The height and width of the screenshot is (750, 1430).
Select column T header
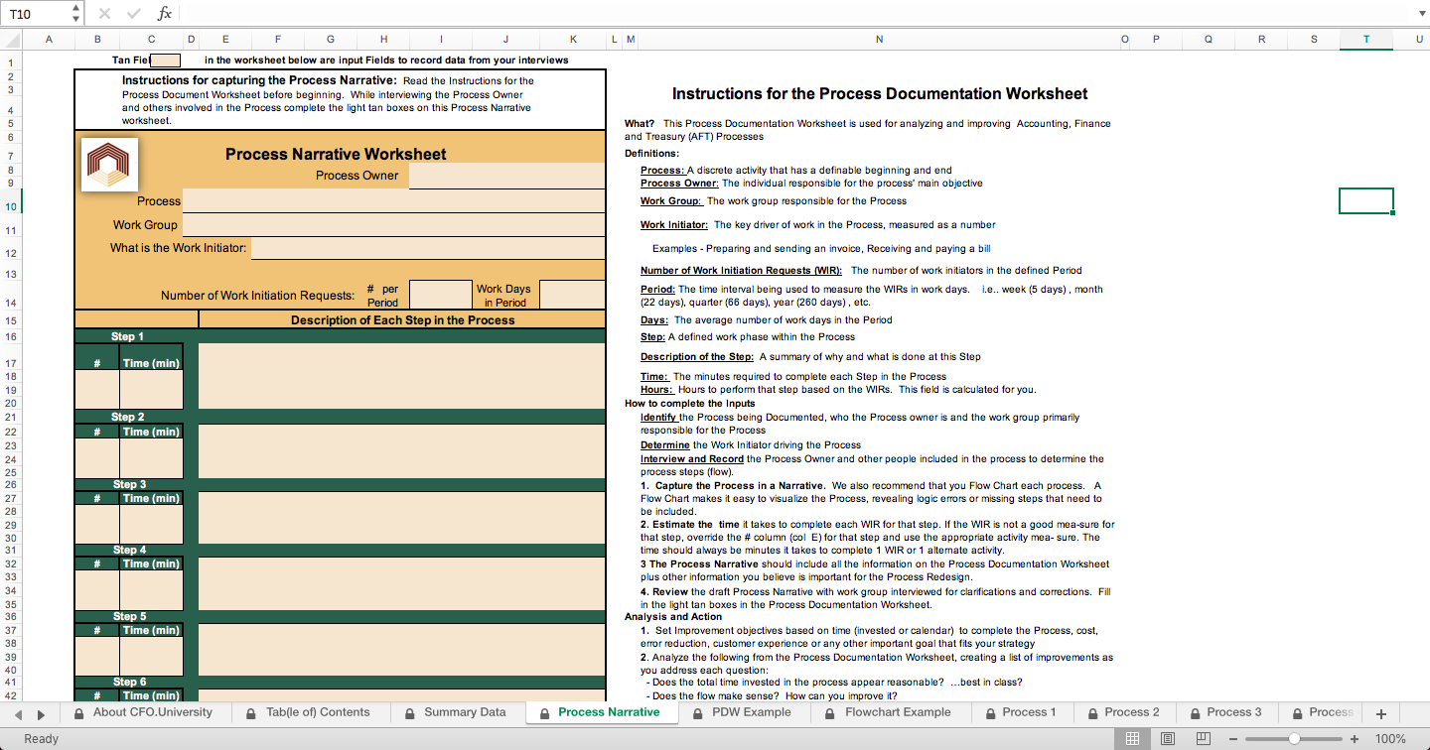coord(1366,40)
